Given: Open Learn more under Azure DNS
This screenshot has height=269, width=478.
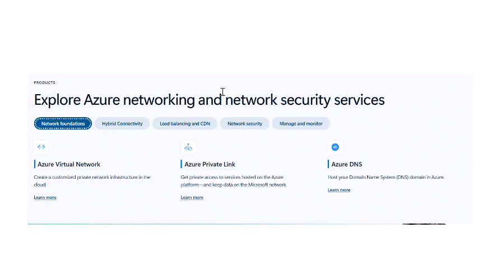Looking at the screenshot, I should [x=339, y=190].
